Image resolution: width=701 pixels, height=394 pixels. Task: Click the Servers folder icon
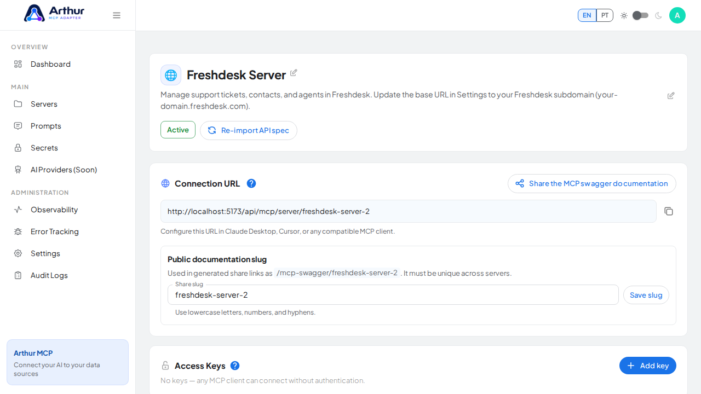[x=18, y=104]
